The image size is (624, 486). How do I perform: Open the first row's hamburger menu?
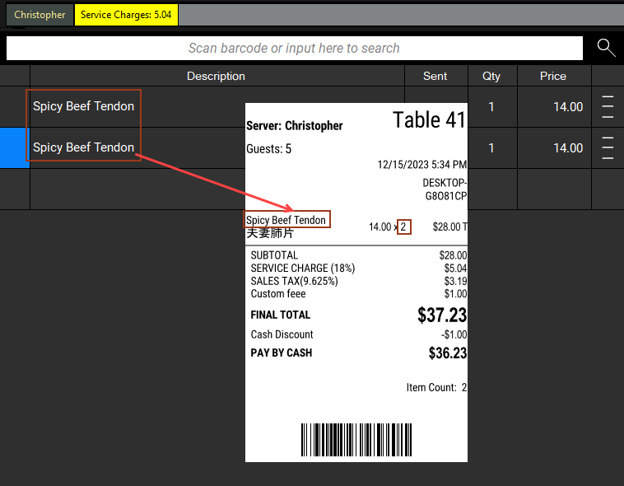[608, 107]
